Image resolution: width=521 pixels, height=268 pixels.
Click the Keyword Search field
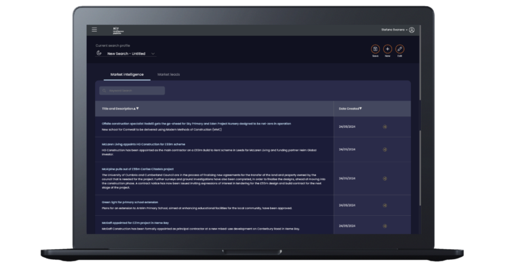pos(132,91)
